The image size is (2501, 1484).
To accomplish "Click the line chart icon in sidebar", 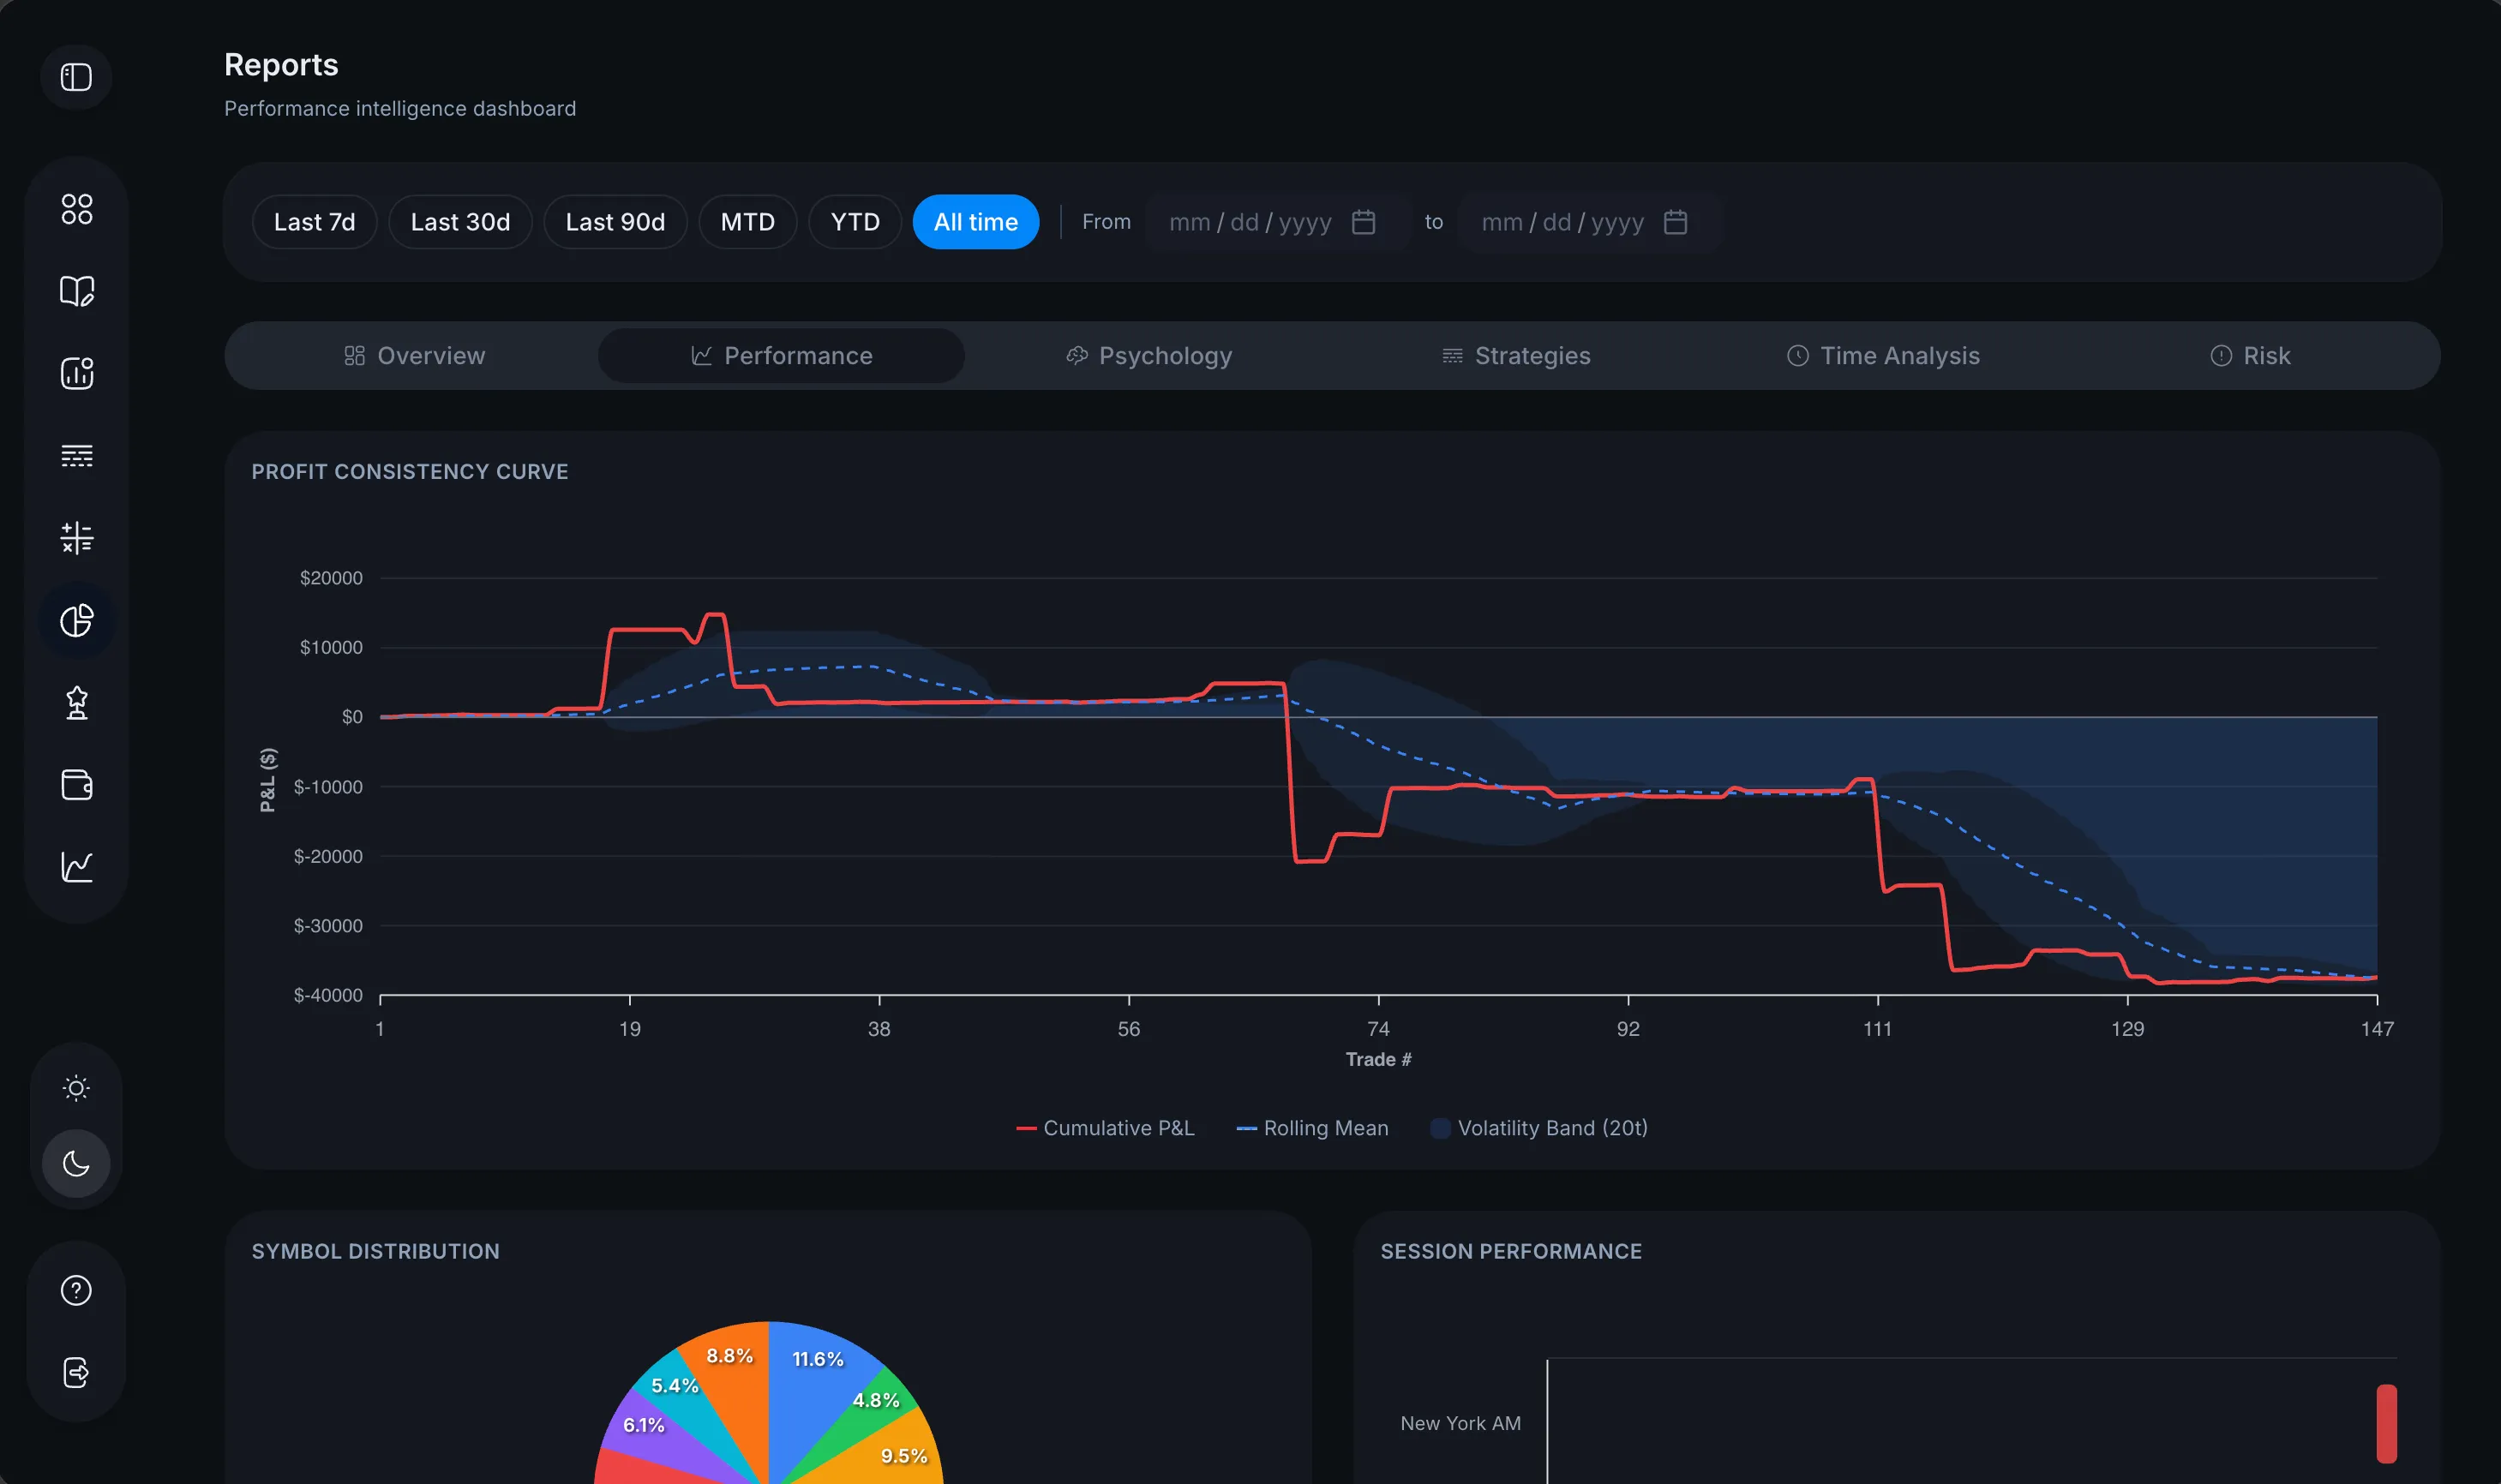I will (x=76, y=867).
